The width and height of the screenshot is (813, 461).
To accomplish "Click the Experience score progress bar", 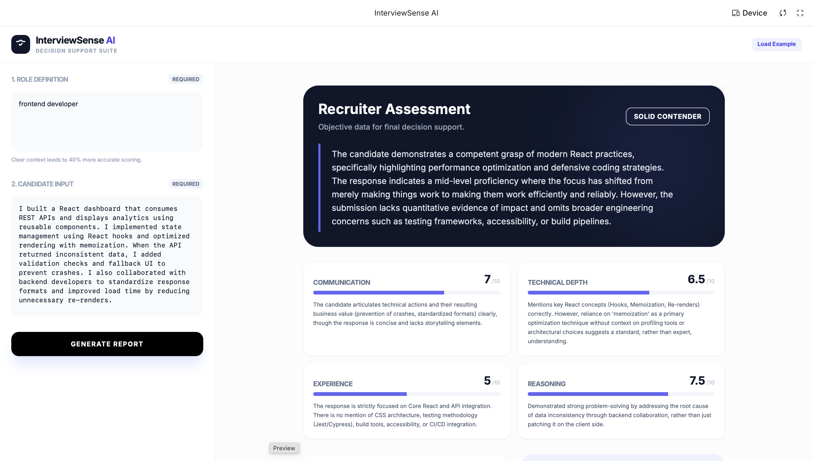I will pos(406,394).
